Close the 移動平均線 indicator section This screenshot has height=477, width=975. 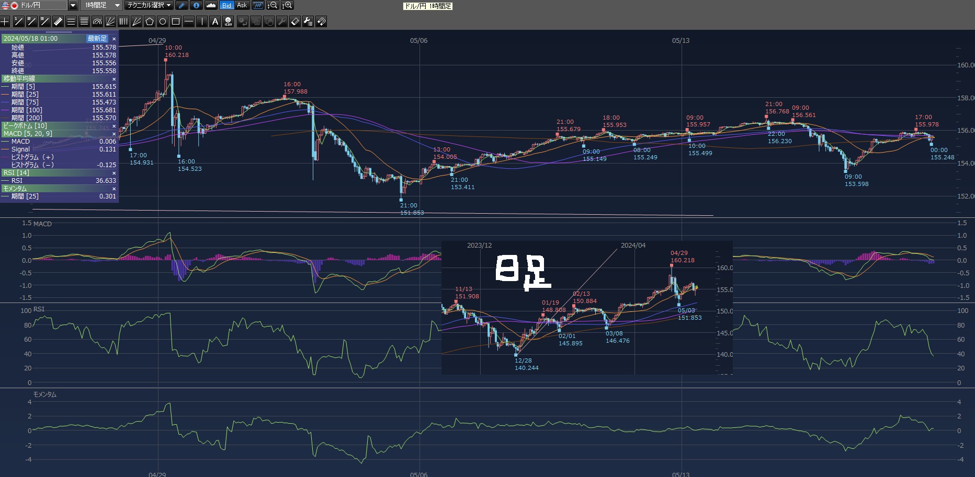(114, 79)
